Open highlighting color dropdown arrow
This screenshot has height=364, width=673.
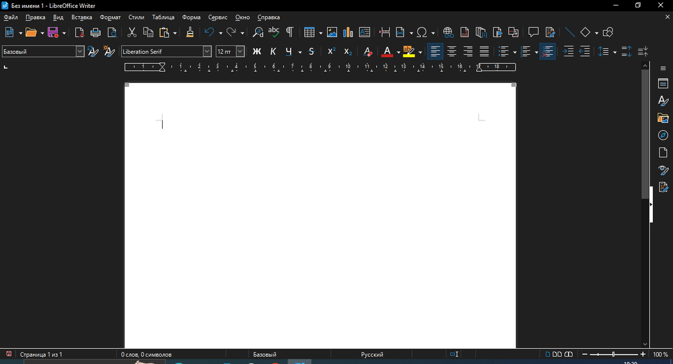tap(420, 52)
